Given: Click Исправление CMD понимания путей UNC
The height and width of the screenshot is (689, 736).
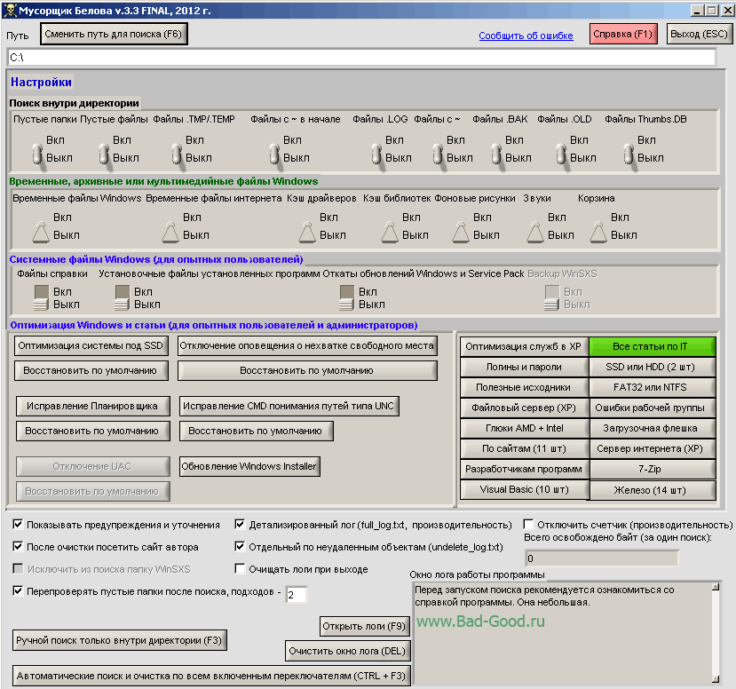Looking at the screenshot, I should (289, 406).
